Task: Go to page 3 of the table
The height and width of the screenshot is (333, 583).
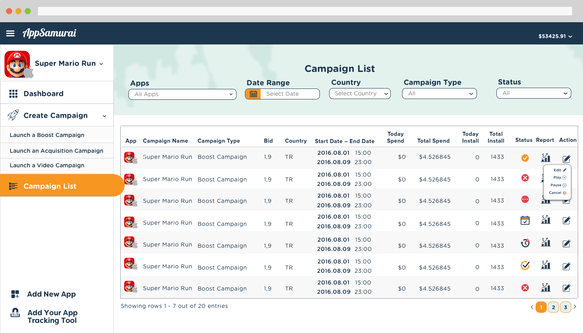Action: click(566, 307)
